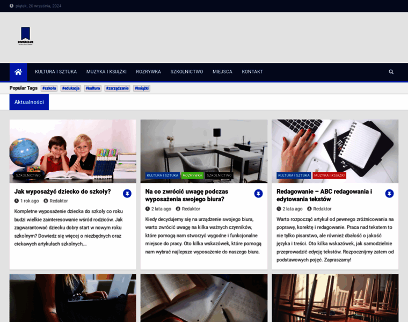The height and width of the screenshot is (322, 408).
Task: Click clock icon next to '1 rok ago'
Action: pyautogui.click(x=17, y=201)
